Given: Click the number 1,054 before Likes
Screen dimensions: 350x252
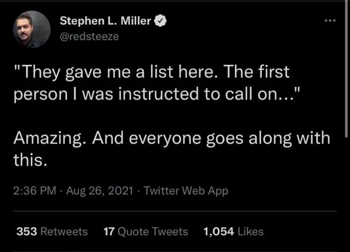Looking at the screenshot, I should point(219,231).
